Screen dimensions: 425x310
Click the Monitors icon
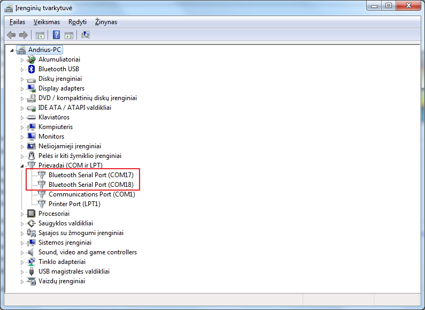(32, 137)
